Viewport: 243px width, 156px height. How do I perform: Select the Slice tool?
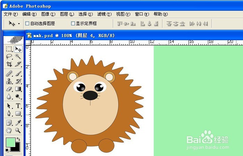pyautogui.click(x=18, y=64)
